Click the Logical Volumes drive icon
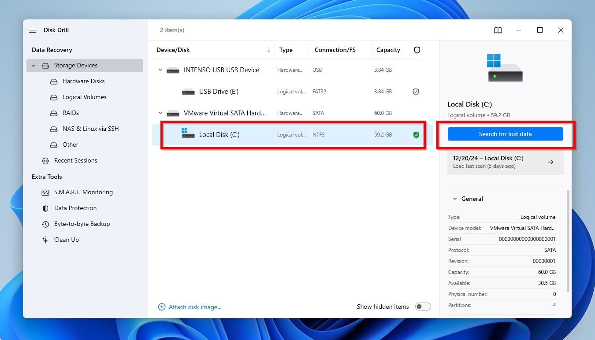 (54, 97)
